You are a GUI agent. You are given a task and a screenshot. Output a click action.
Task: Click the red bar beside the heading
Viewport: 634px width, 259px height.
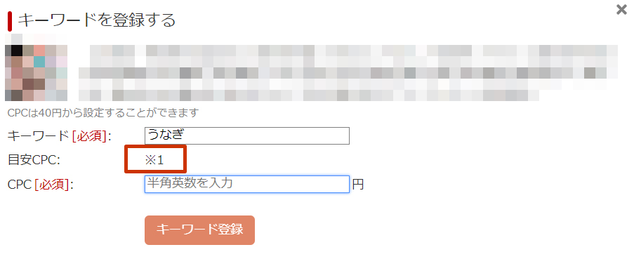point(10,21)
